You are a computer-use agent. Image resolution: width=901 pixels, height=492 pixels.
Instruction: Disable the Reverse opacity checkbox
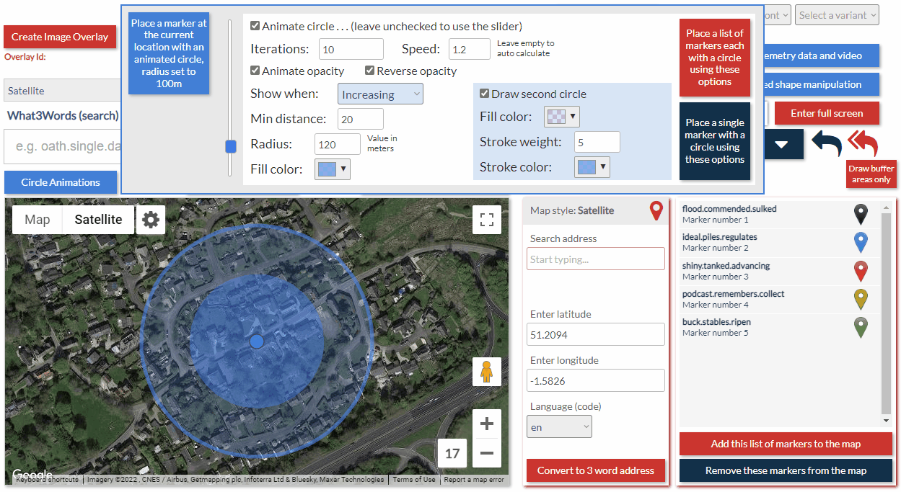(369, 71)
